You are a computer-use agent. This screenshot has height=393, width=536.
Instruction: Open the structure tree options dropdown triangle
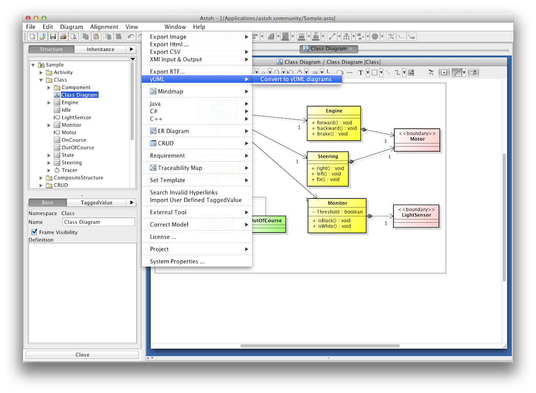click(x=132, y=59)
